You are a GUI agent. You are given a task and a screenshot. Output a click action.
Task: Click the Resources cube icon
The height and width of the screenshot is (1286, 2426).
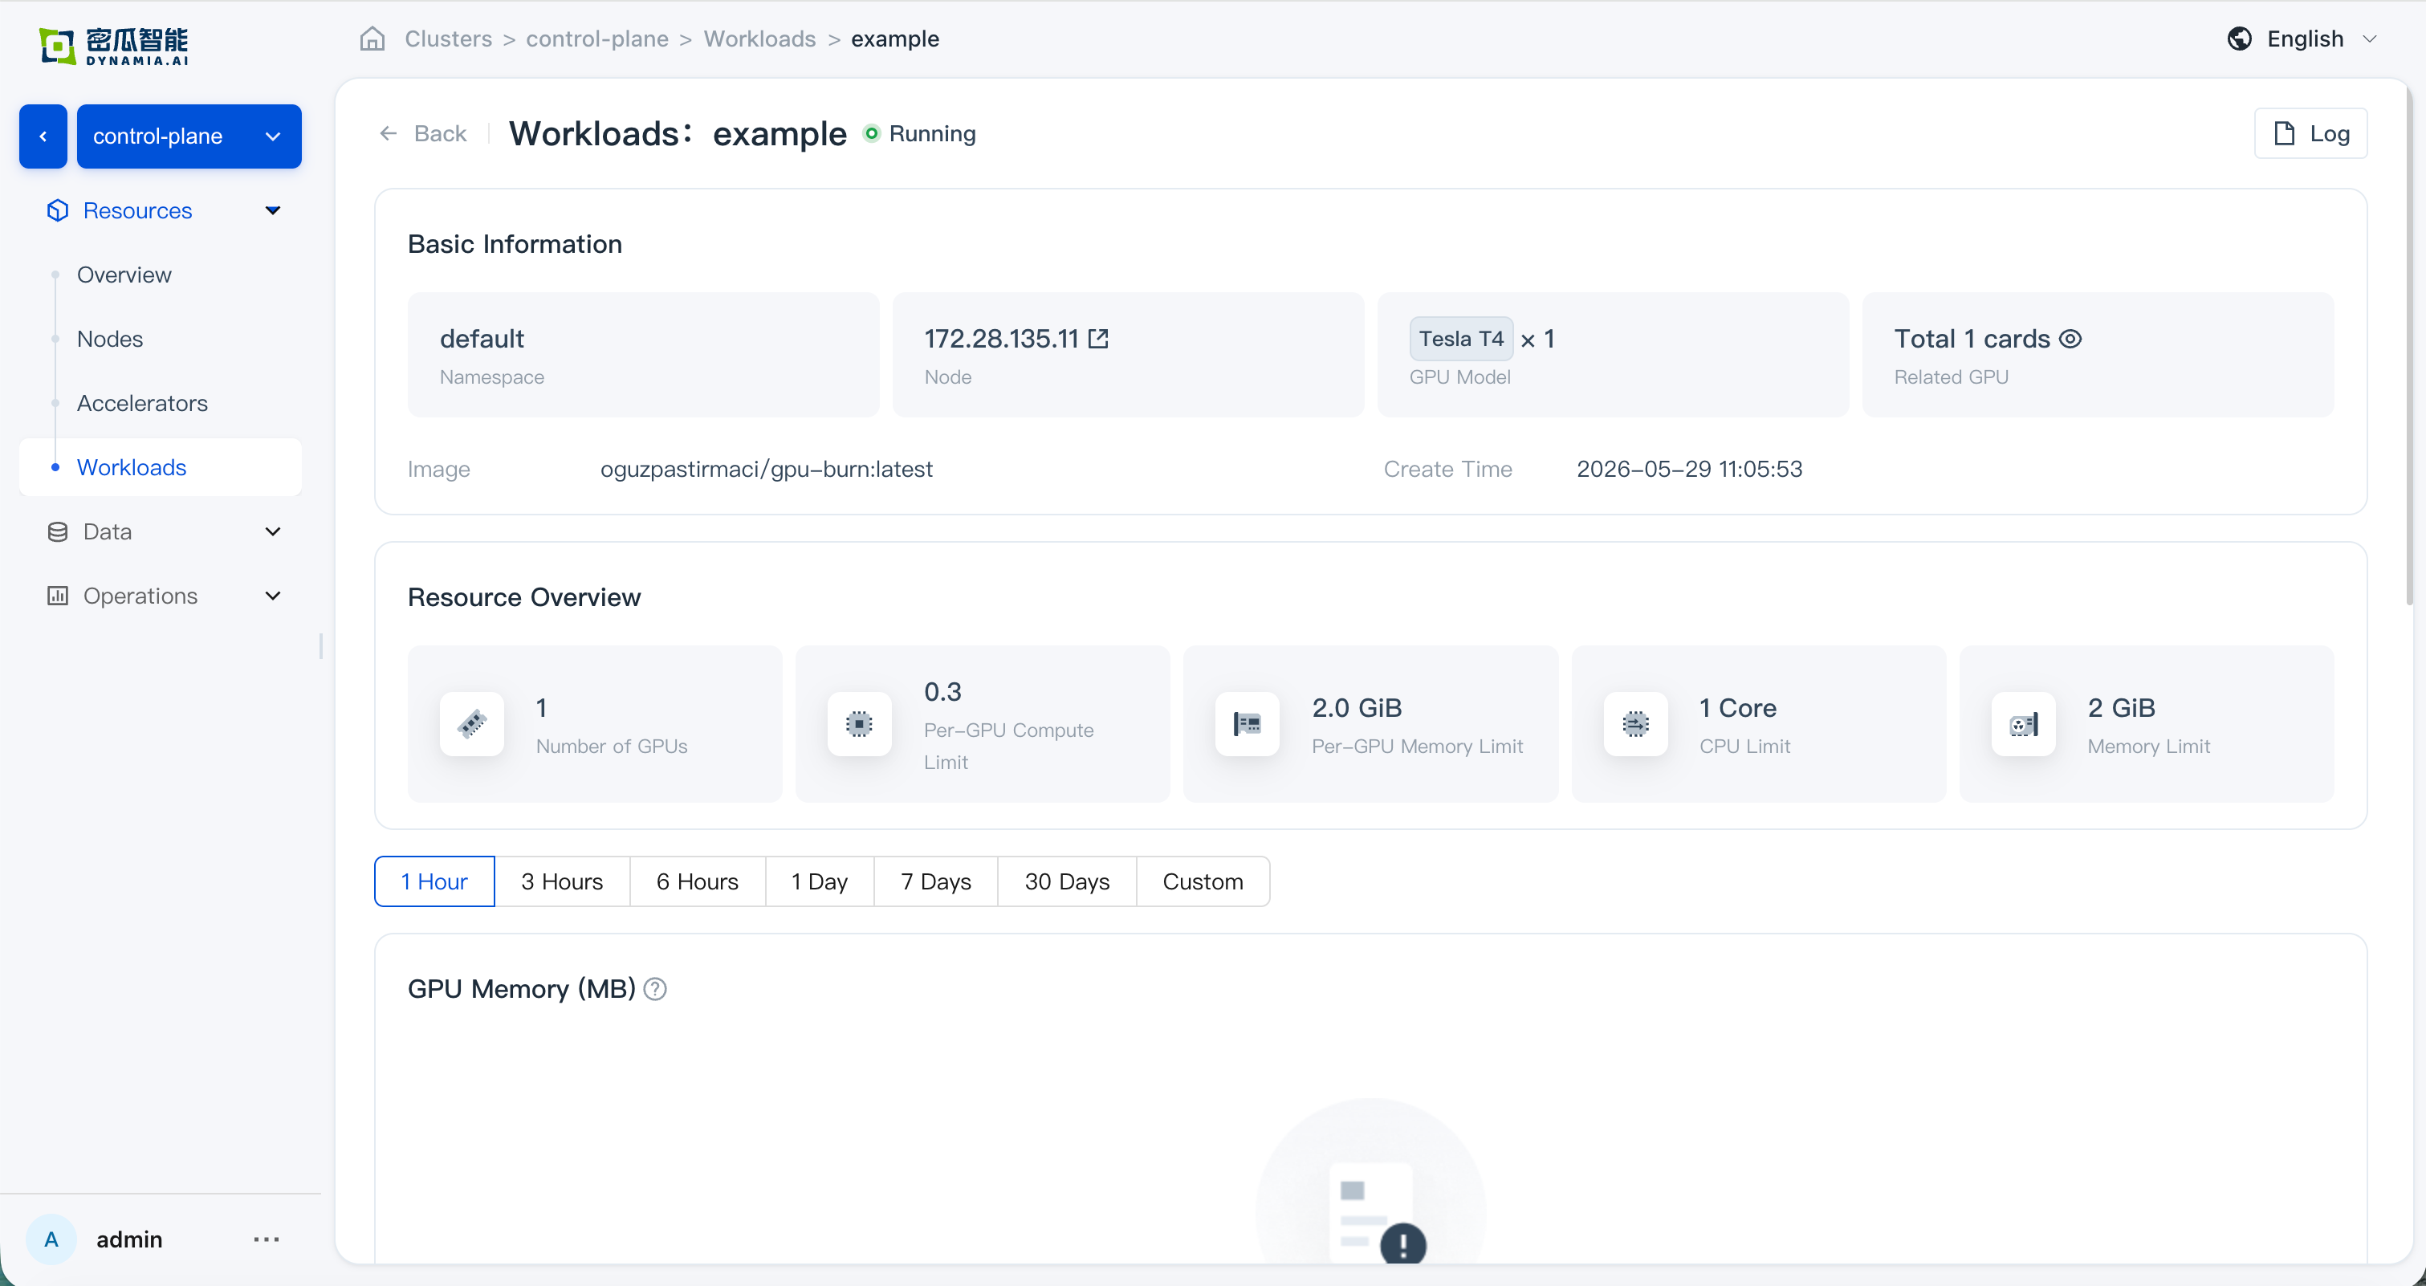click(x=58, y=210)
